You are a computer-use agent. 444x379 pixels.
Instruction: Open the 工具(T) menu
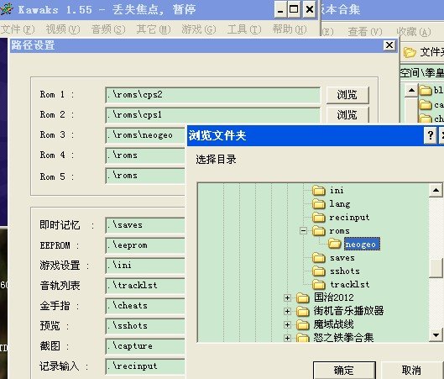tap(244, 29)
